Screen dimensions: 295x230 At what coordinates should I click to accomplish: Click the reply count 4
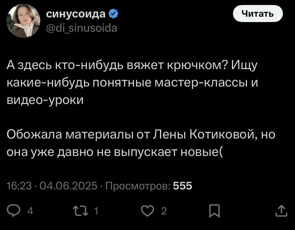30,211
